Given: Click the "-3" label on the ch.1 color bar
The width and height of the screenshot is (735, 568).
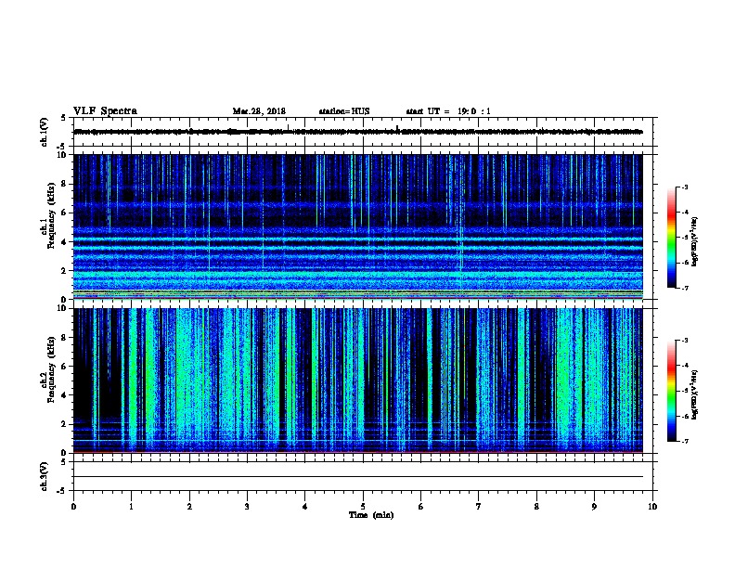Looking at the screenshot, I should [684, 187].
